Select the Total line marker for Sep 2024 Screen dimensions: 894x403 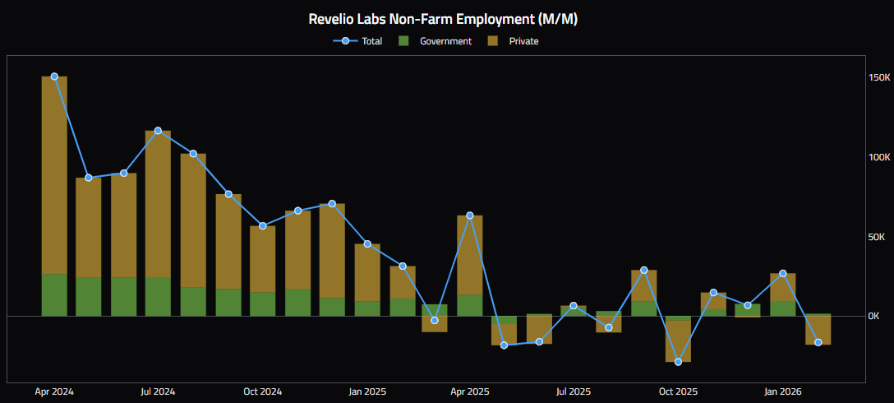coord(228,194)
